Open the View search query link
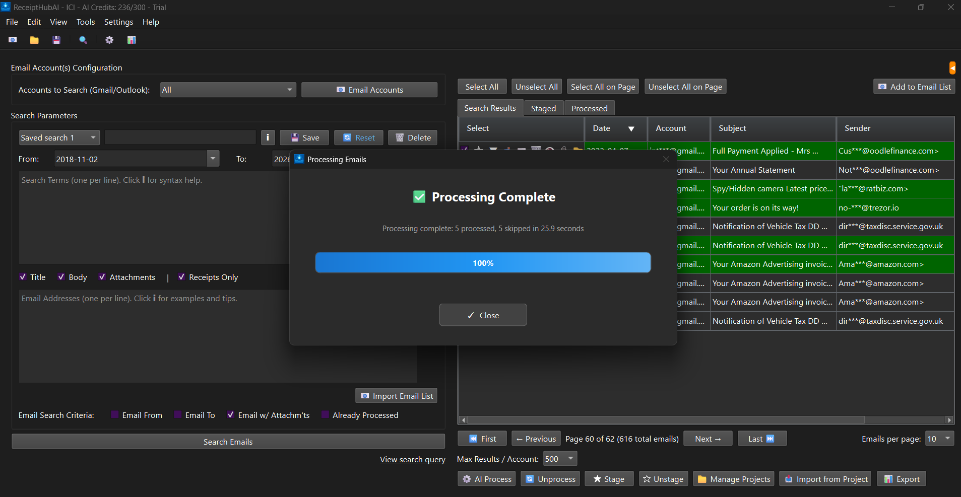Screen dimensions: 961x497 pyautogui.click(x=412, y=459)
